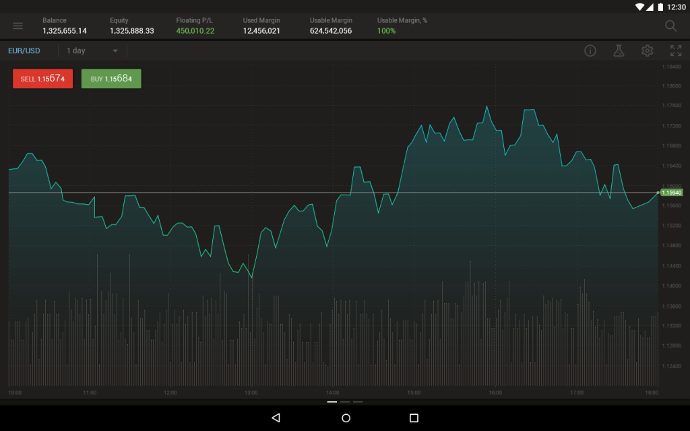Switch to the second chart page dot
This screenshot has height=431, width=690.
345,402
